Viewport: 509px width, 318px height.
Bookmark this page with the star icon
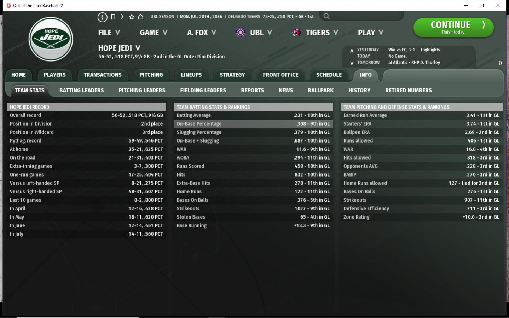[132, 17]
